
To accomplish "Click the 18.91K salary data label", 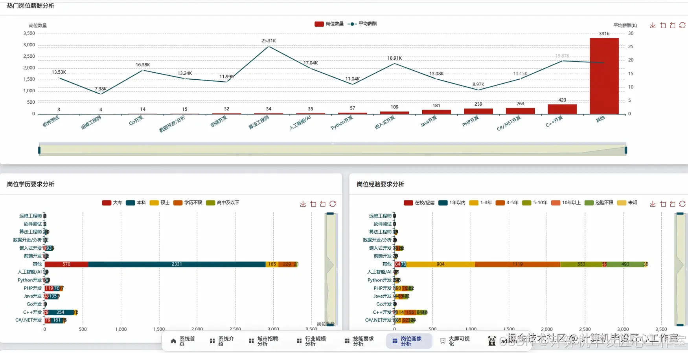I will [394, 58].
